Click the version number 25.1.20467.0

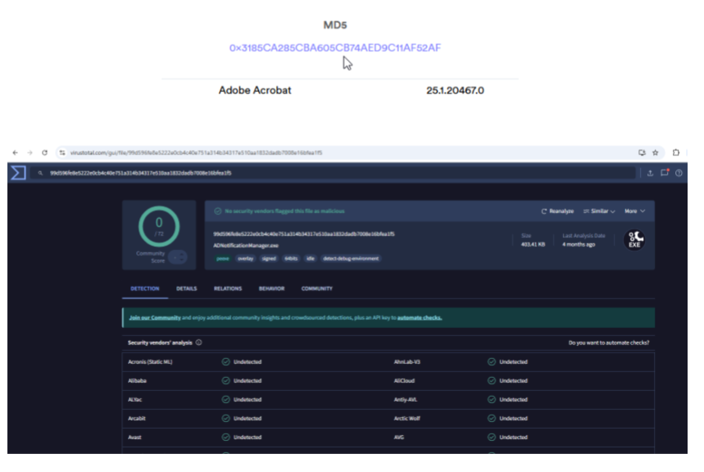coord(456,90)
